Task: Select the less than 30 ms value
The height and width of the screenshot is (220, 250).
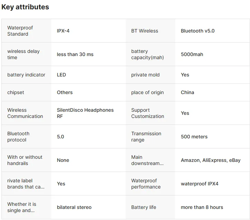Action: click(x=75, y=54)
